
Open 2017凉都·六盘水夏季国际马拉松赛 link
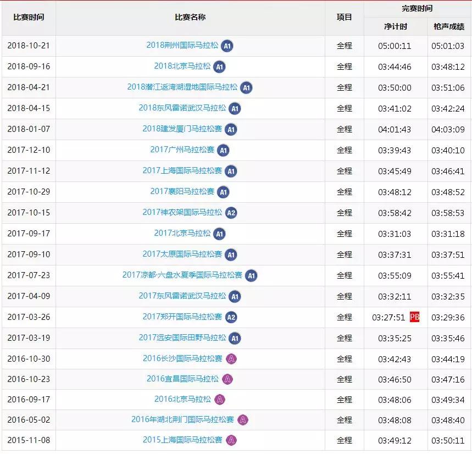pos(182,275)
